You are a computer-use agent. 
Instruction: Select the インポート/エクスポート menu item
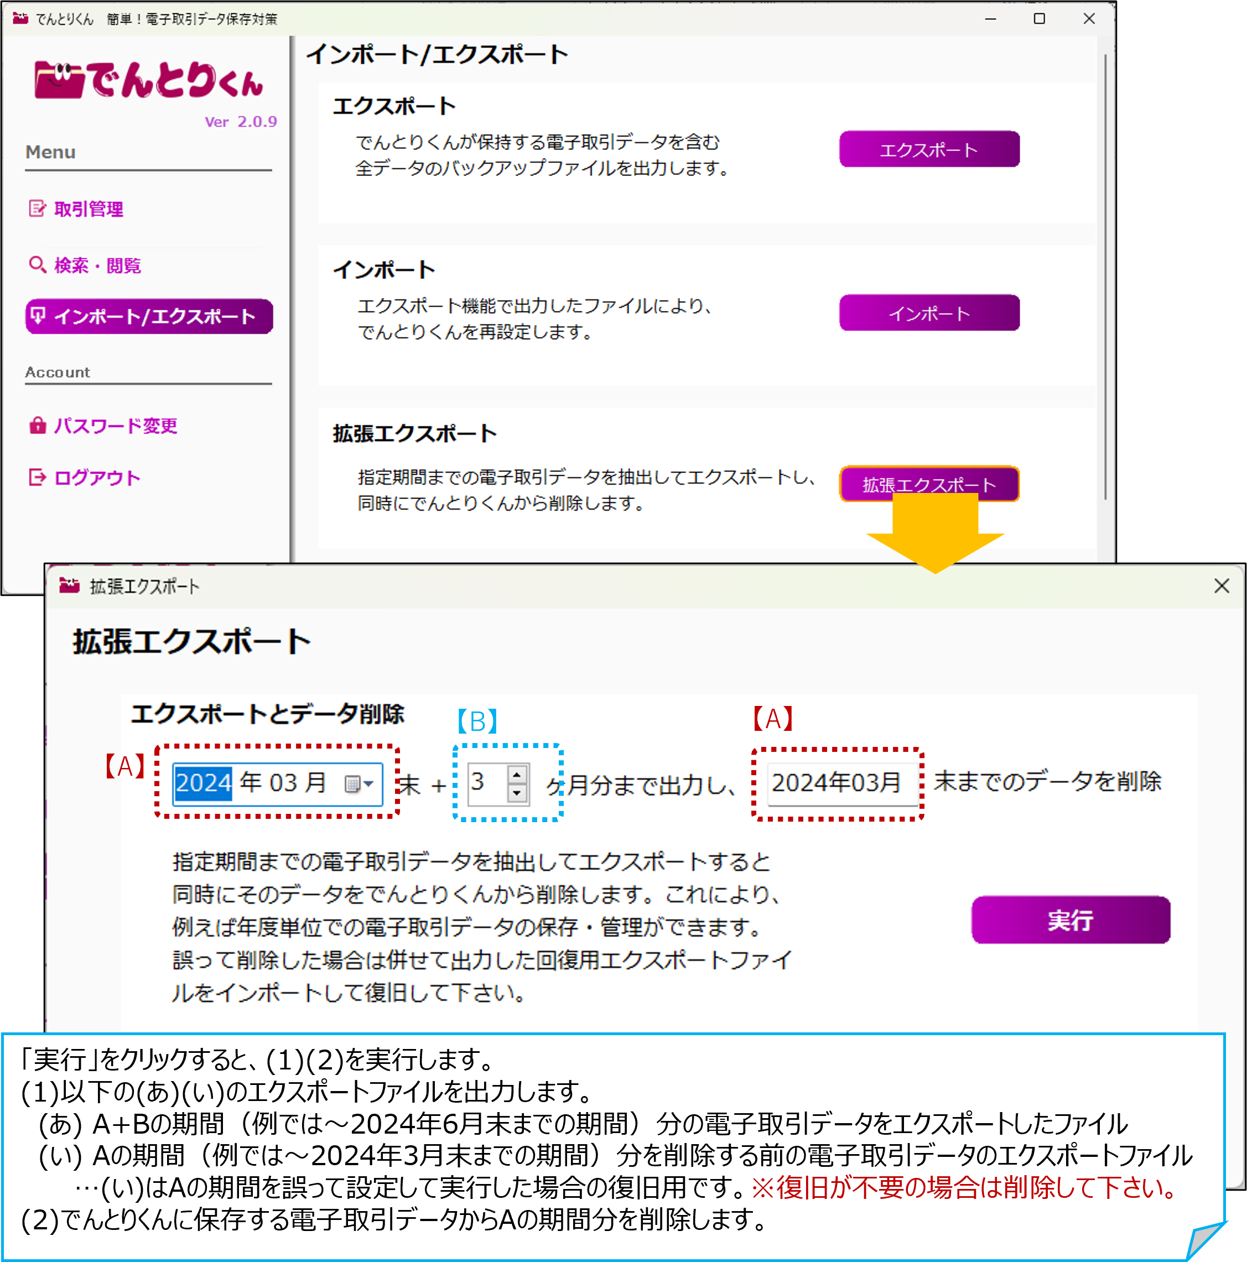click(x=149, y=317)
